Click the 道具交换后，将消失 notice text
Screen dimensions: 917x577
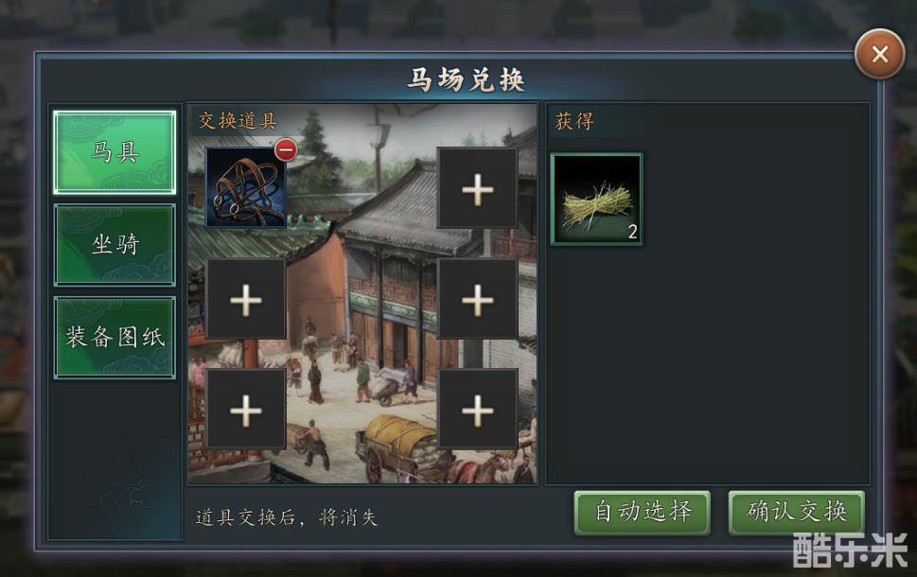pyautogui.click(x=287, y=516)
